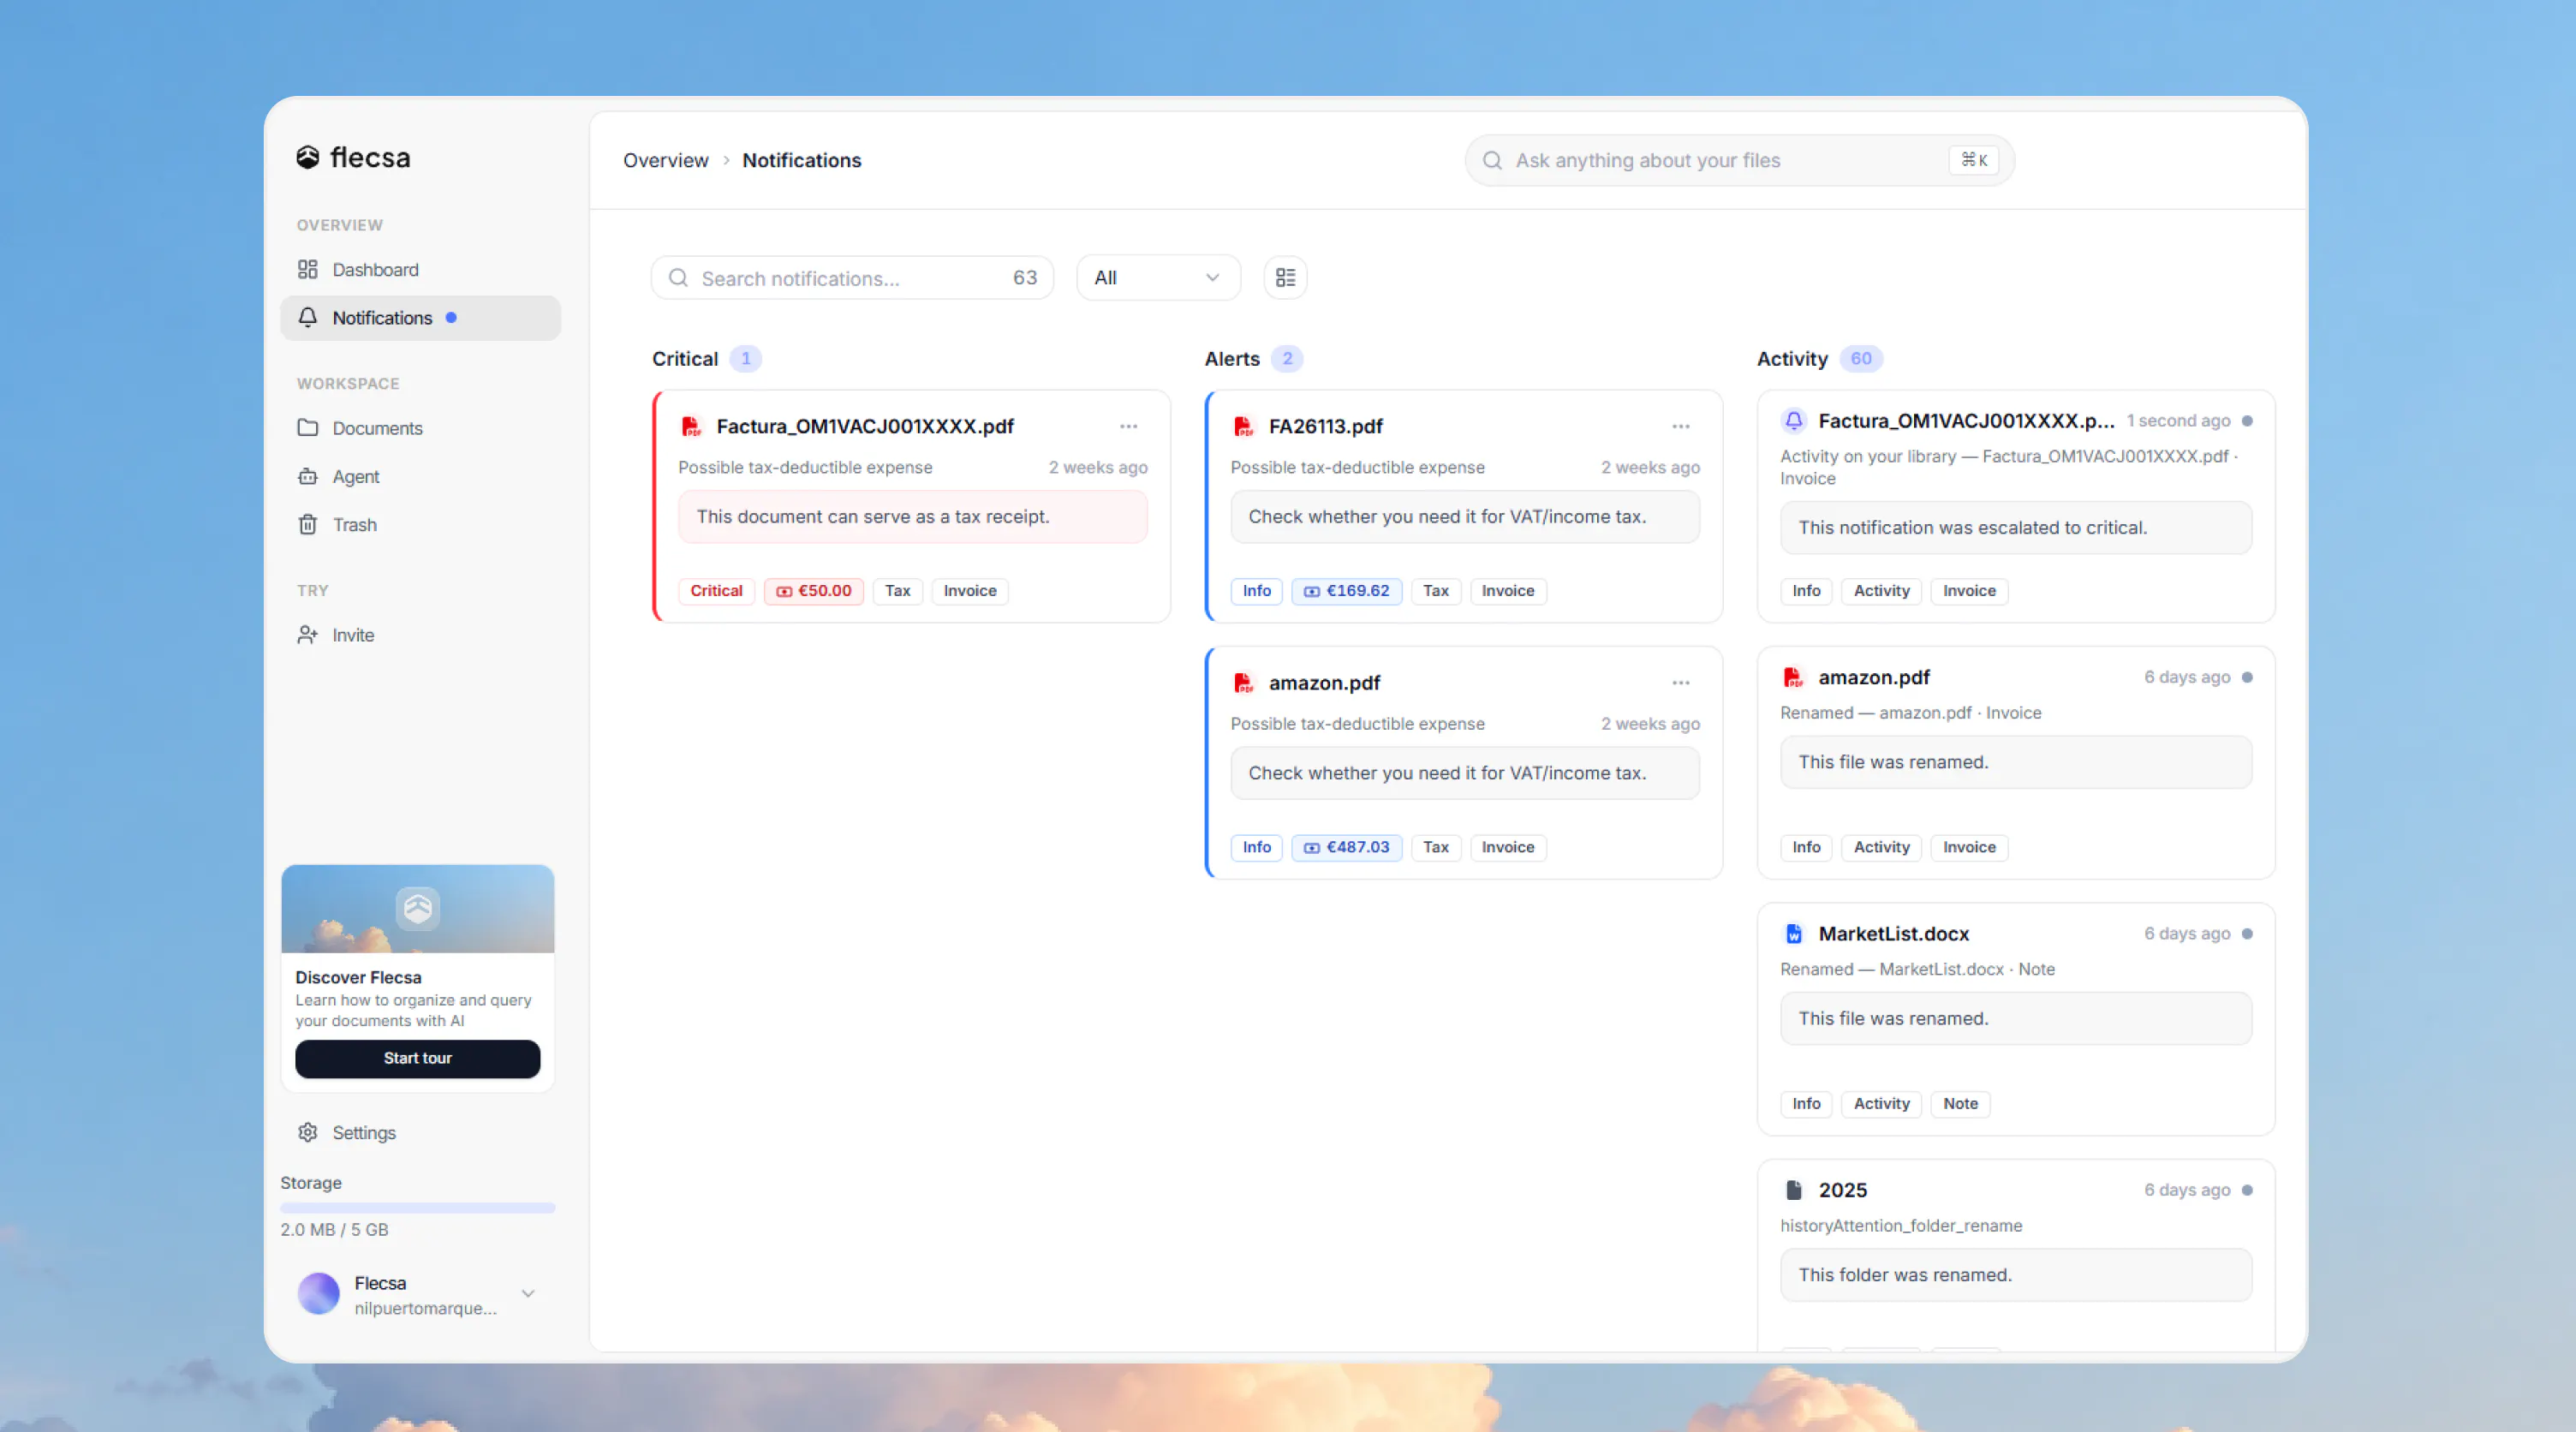Open the Dashboard grid icon
This screenshot has width=2576, height=1432.
(308, 269)
